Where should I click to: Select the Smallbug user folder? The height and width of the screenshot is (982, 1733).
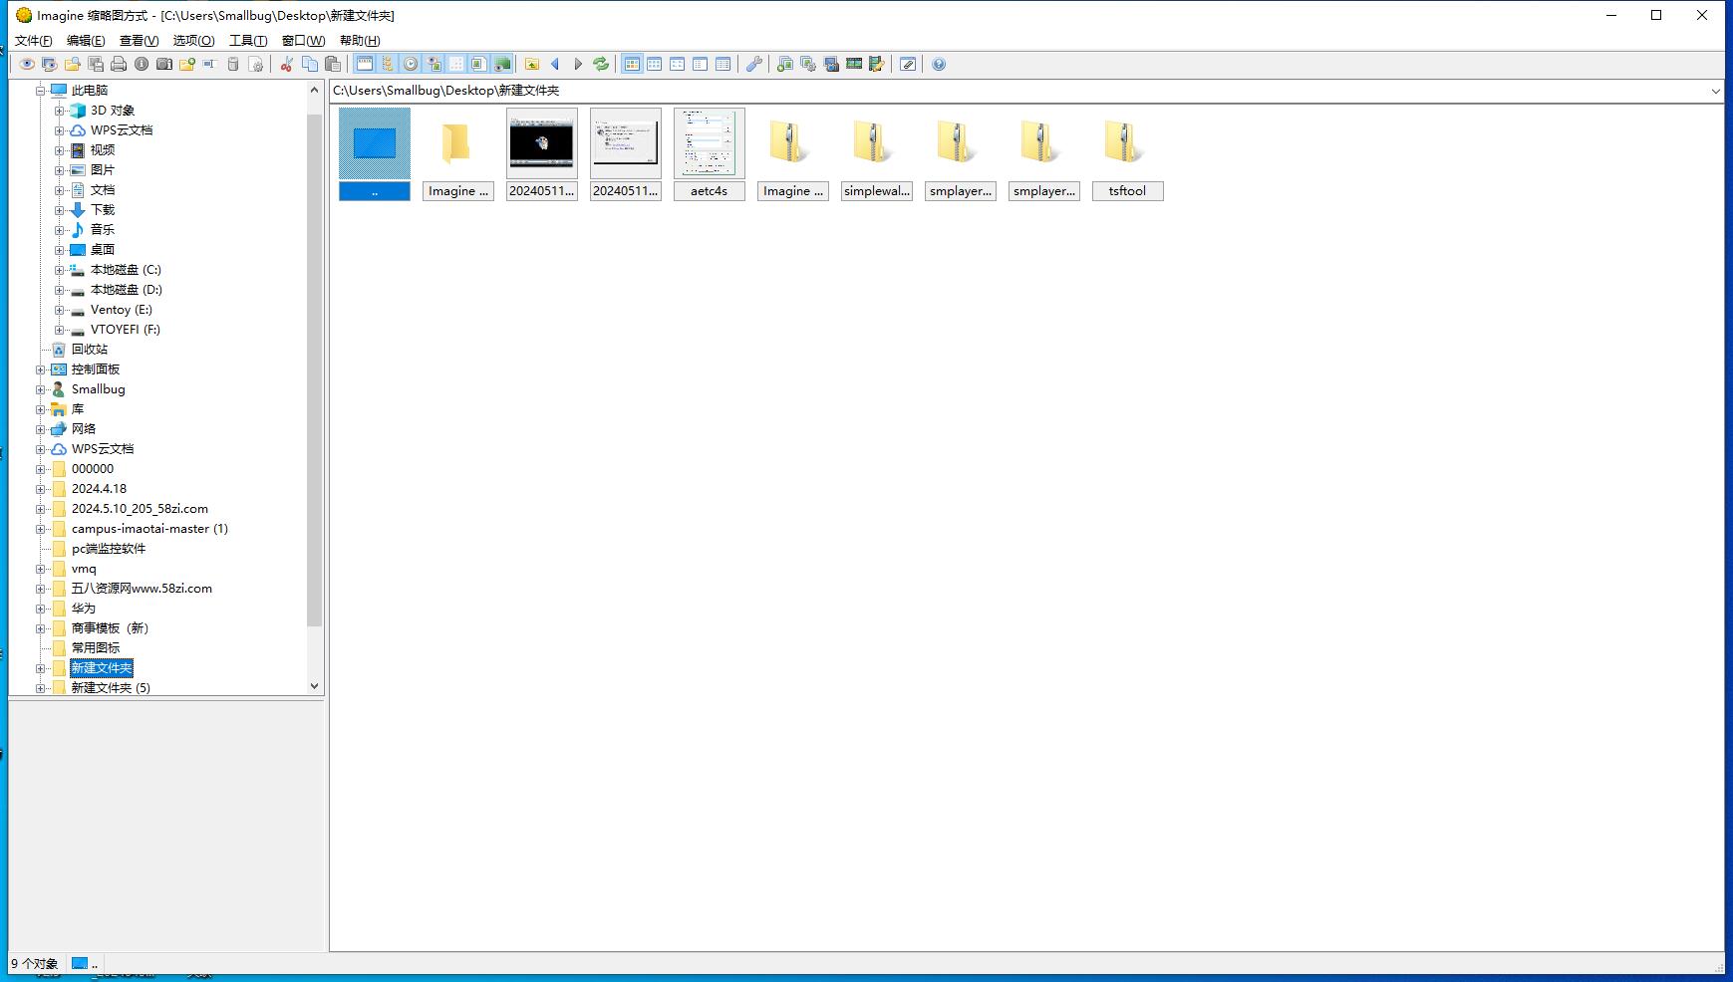click(x=98, y=389)
